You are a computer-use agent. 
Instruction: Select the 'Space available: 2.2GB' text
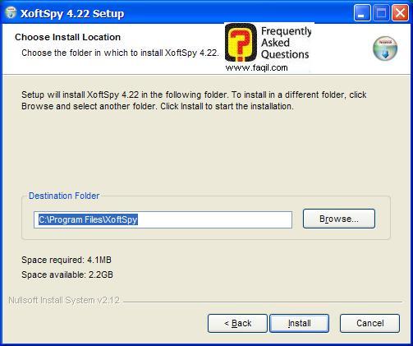pyautogui.click(x=67, y=274)
